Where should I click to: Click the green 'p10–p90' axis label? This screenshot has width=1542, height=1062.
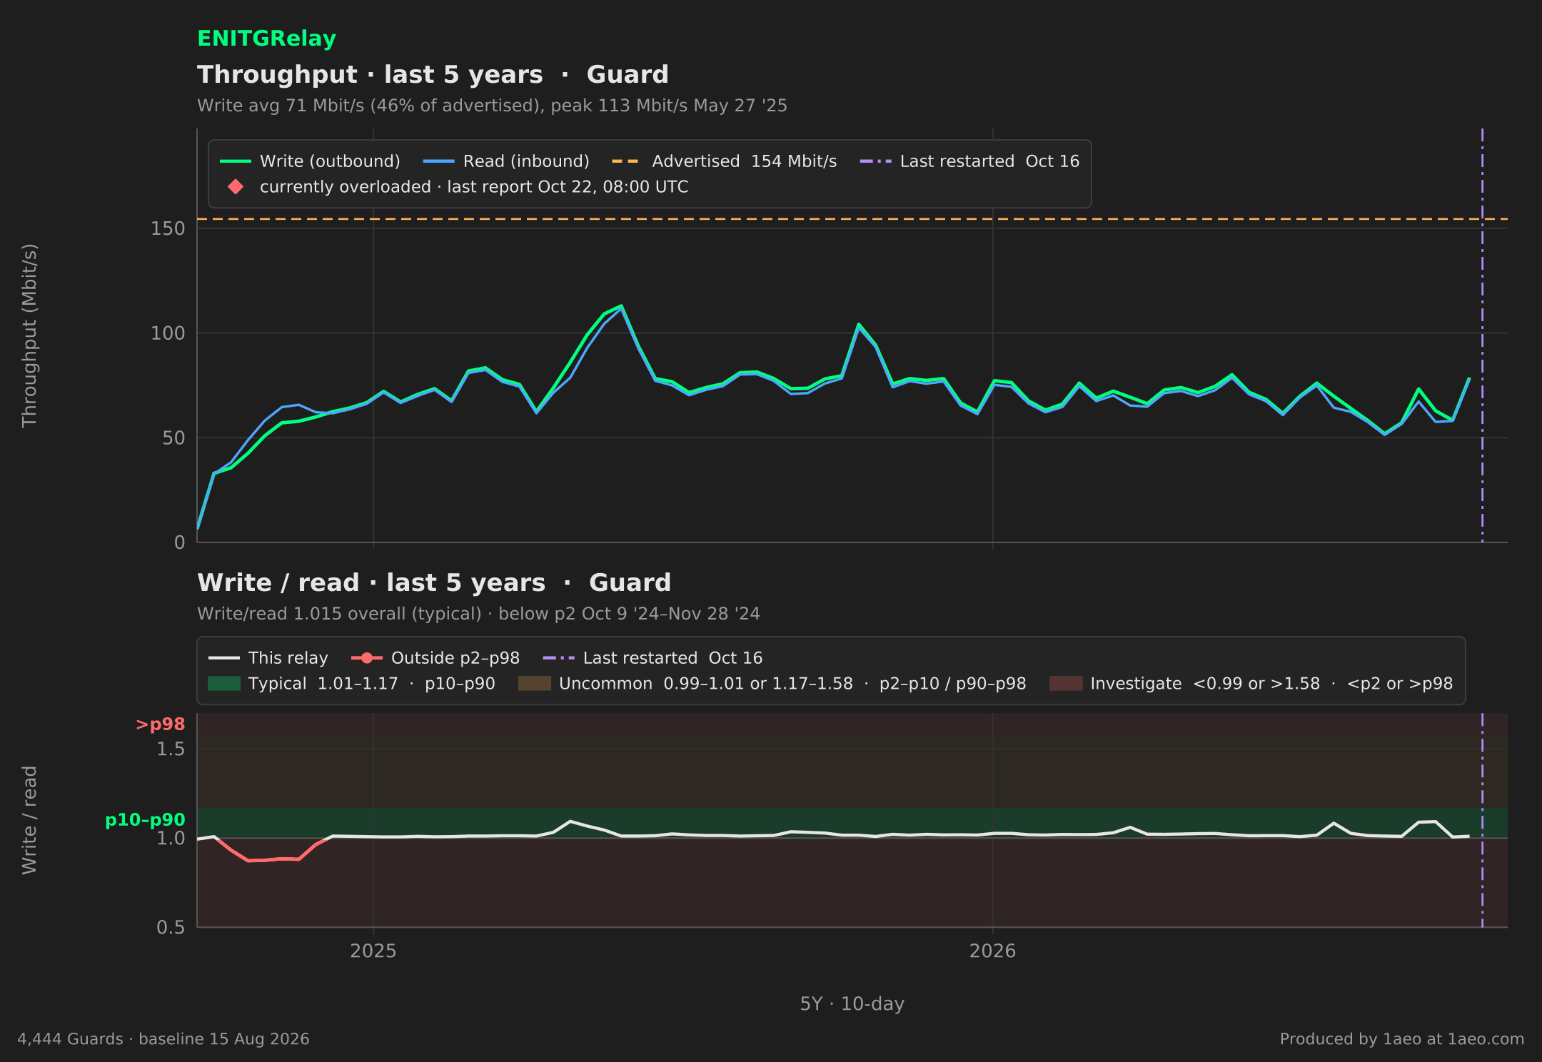pos(145,820)
